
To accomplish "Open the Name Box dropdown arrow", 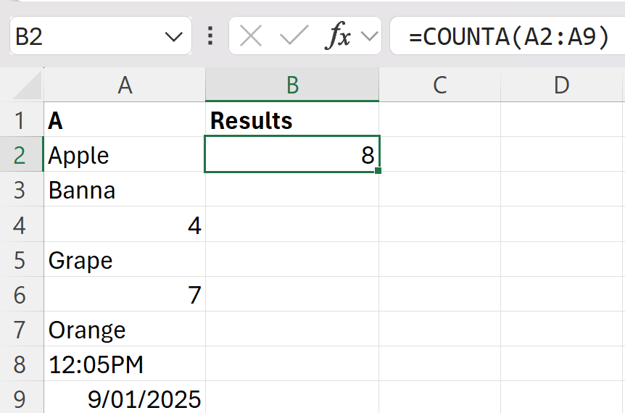I will 174,36.
